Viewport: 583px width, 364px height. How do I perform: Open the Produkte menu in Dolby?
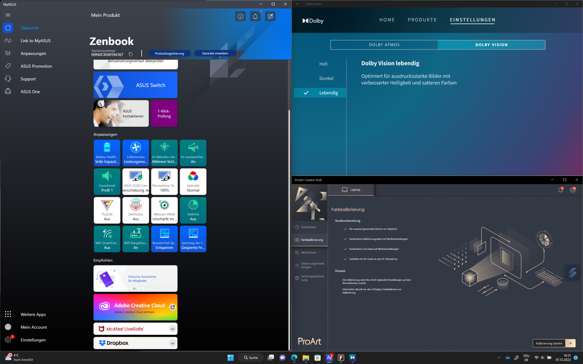click(x=422, y=20)
